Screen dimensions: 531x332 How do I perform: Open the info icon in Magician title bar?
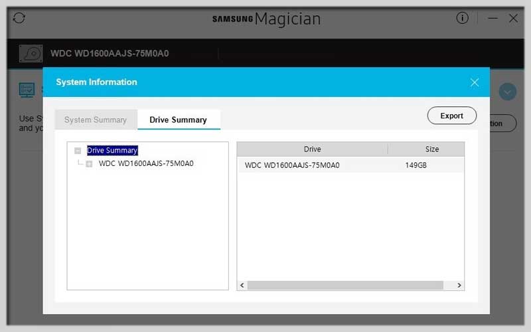pos(462,18)
